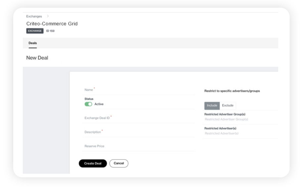Image resolution: width=303 pixels, height=188 pixels.
Task: Click the ID 159 label
Action: tap(50, 31)
